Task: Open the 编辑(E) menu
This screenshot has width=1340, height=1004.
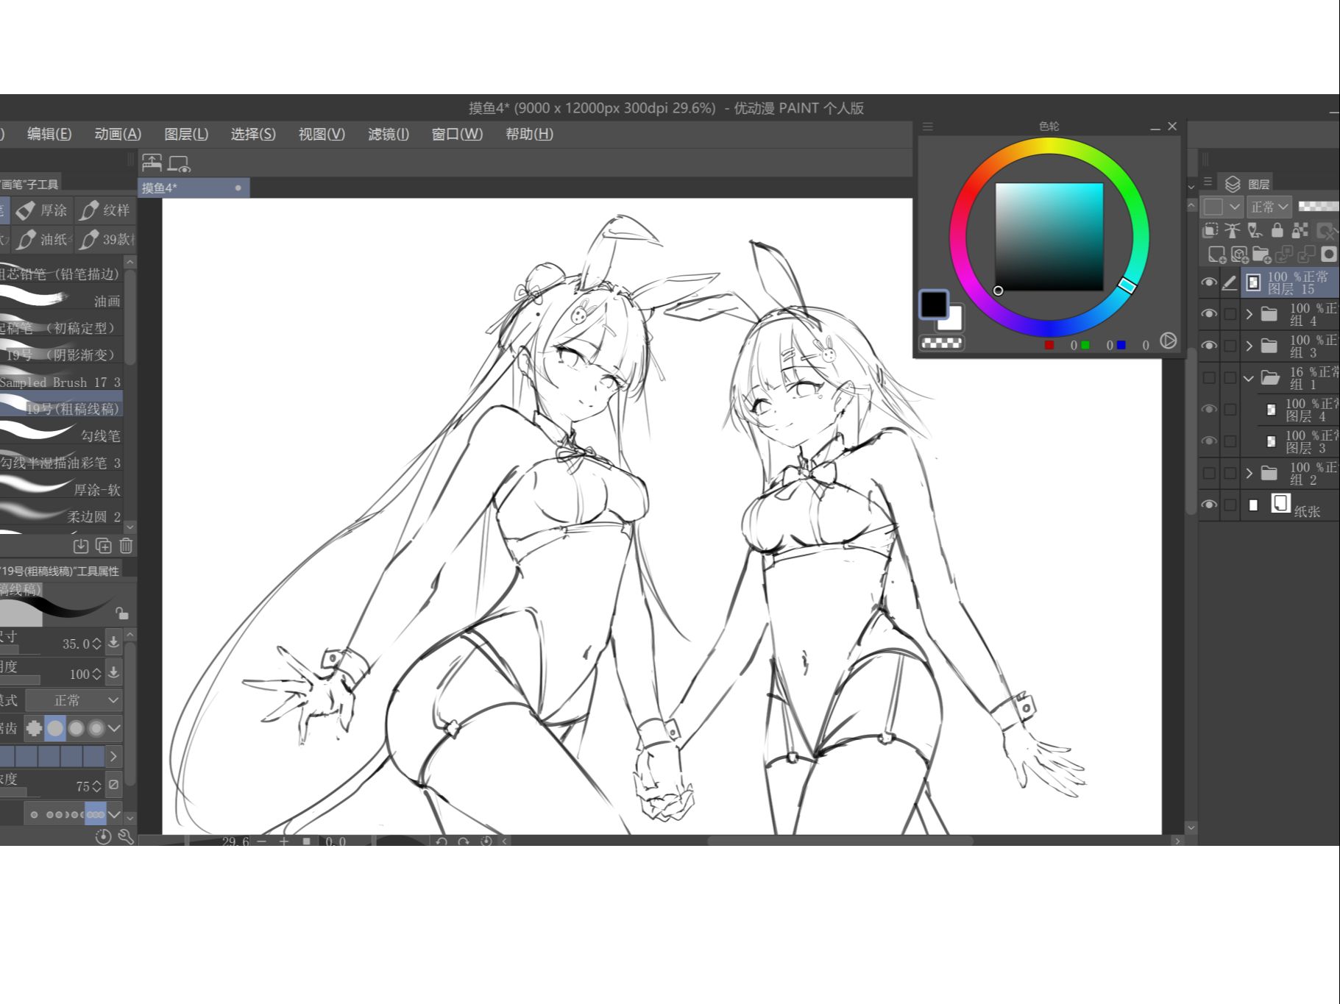Action: (49, 134)
